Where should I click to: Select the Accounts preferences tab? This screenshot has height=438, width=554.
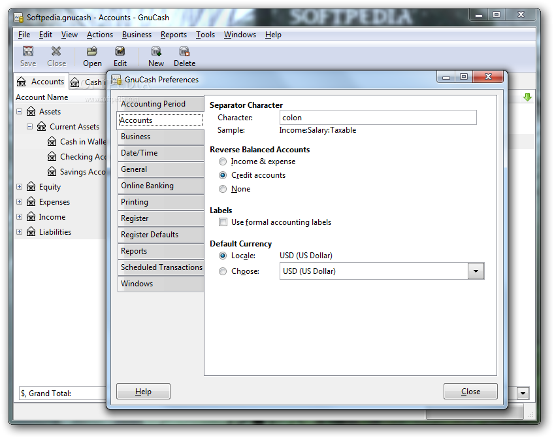pyautogui.click(x=161, y=120)
